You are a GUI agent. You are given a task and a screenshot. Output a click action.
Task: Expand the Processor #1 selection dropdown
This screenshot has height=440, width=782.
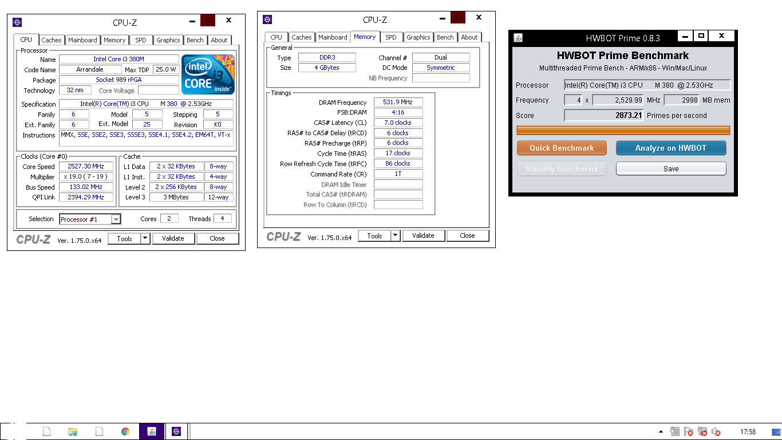[116, 219]
